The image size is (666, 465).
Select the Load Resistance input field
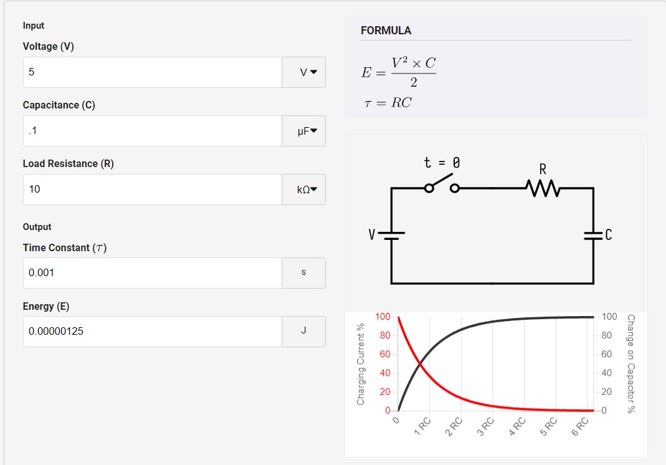coord(153,189)
